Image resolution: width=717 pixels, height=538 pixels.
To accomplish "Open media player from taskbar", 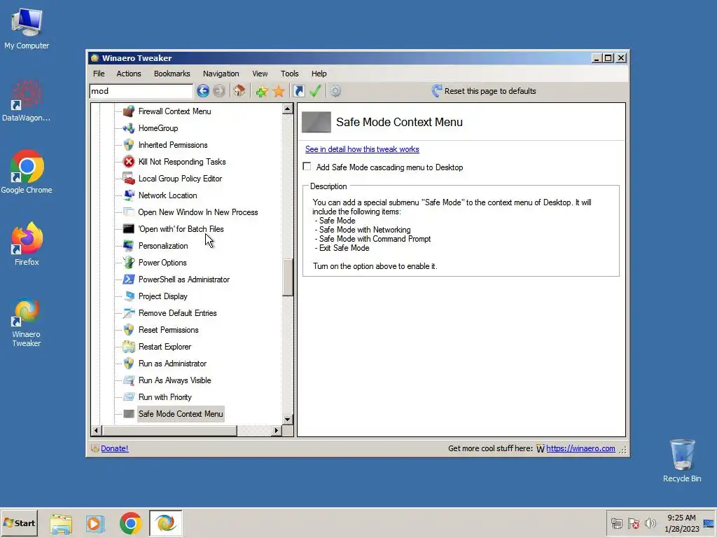I will pyautogui.click(x=95, y=523).
